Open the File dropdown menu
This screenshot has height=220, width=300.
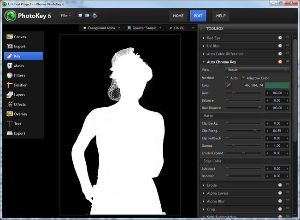pyautogui.click(x=66, y=16)
